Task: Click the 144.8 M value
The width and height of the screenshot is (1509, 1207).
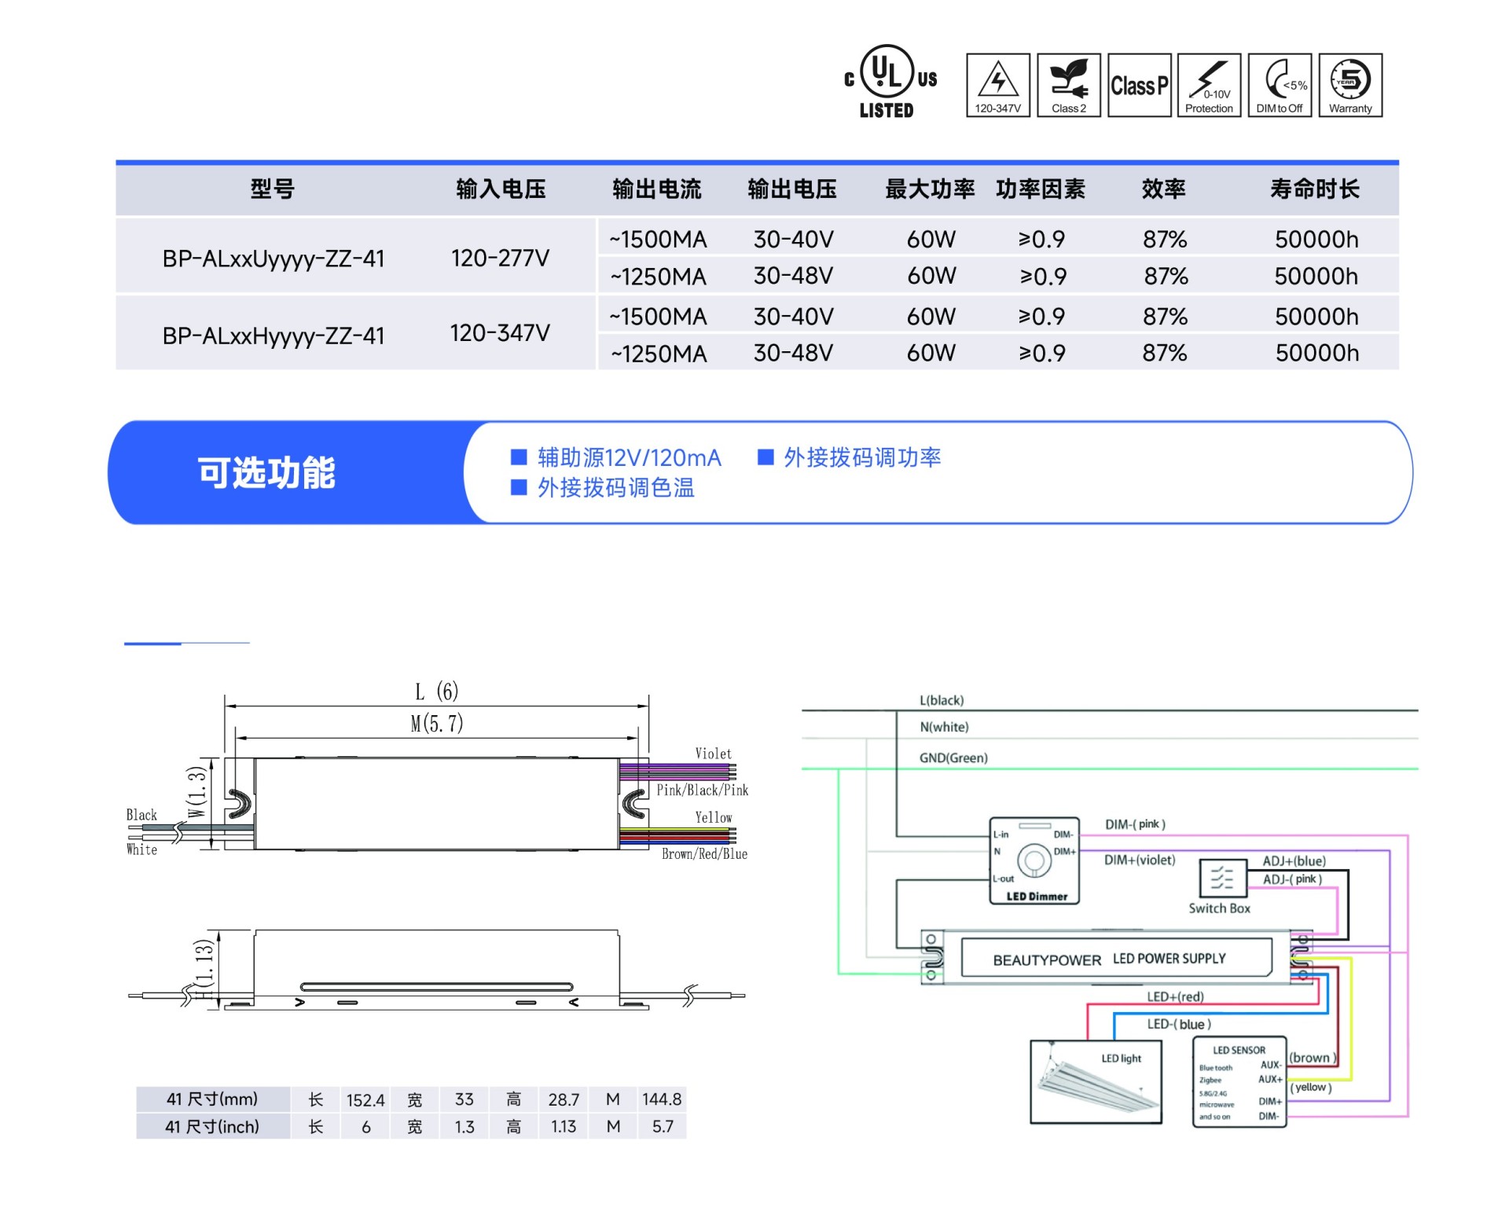Action: click(x=662, y=1099)
